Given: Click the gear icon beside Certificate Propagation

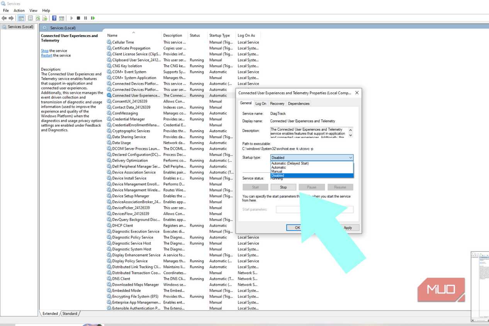Looking at the screenshot, I should click(109, 48).
